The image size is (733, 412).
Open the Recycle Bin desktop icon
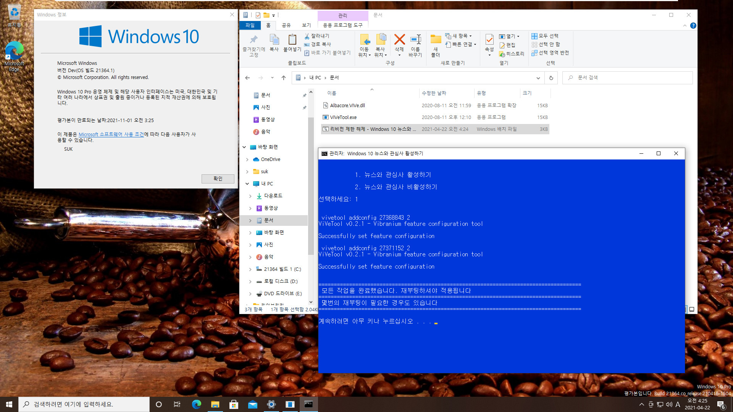pos(14,16)
